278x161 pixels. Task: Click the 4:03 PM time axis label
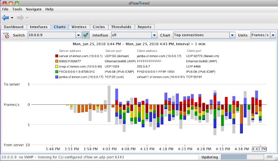[x=109, y=149]
